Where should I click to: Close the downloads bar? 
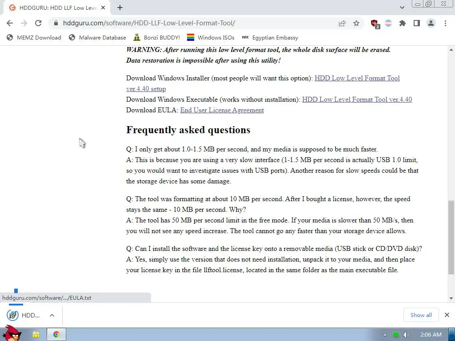447,315
